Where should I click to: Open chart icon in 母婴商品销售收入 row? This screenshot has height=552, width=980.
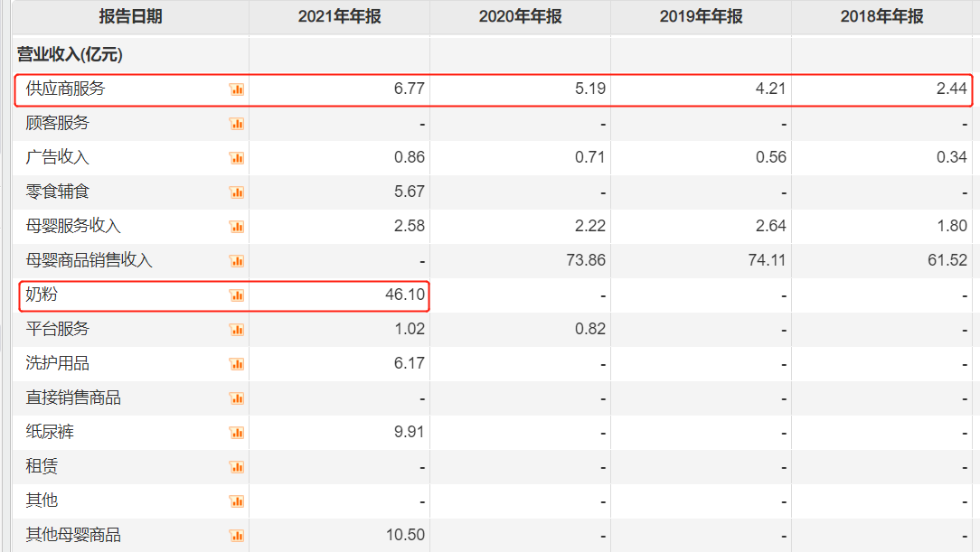click(237, 261)
